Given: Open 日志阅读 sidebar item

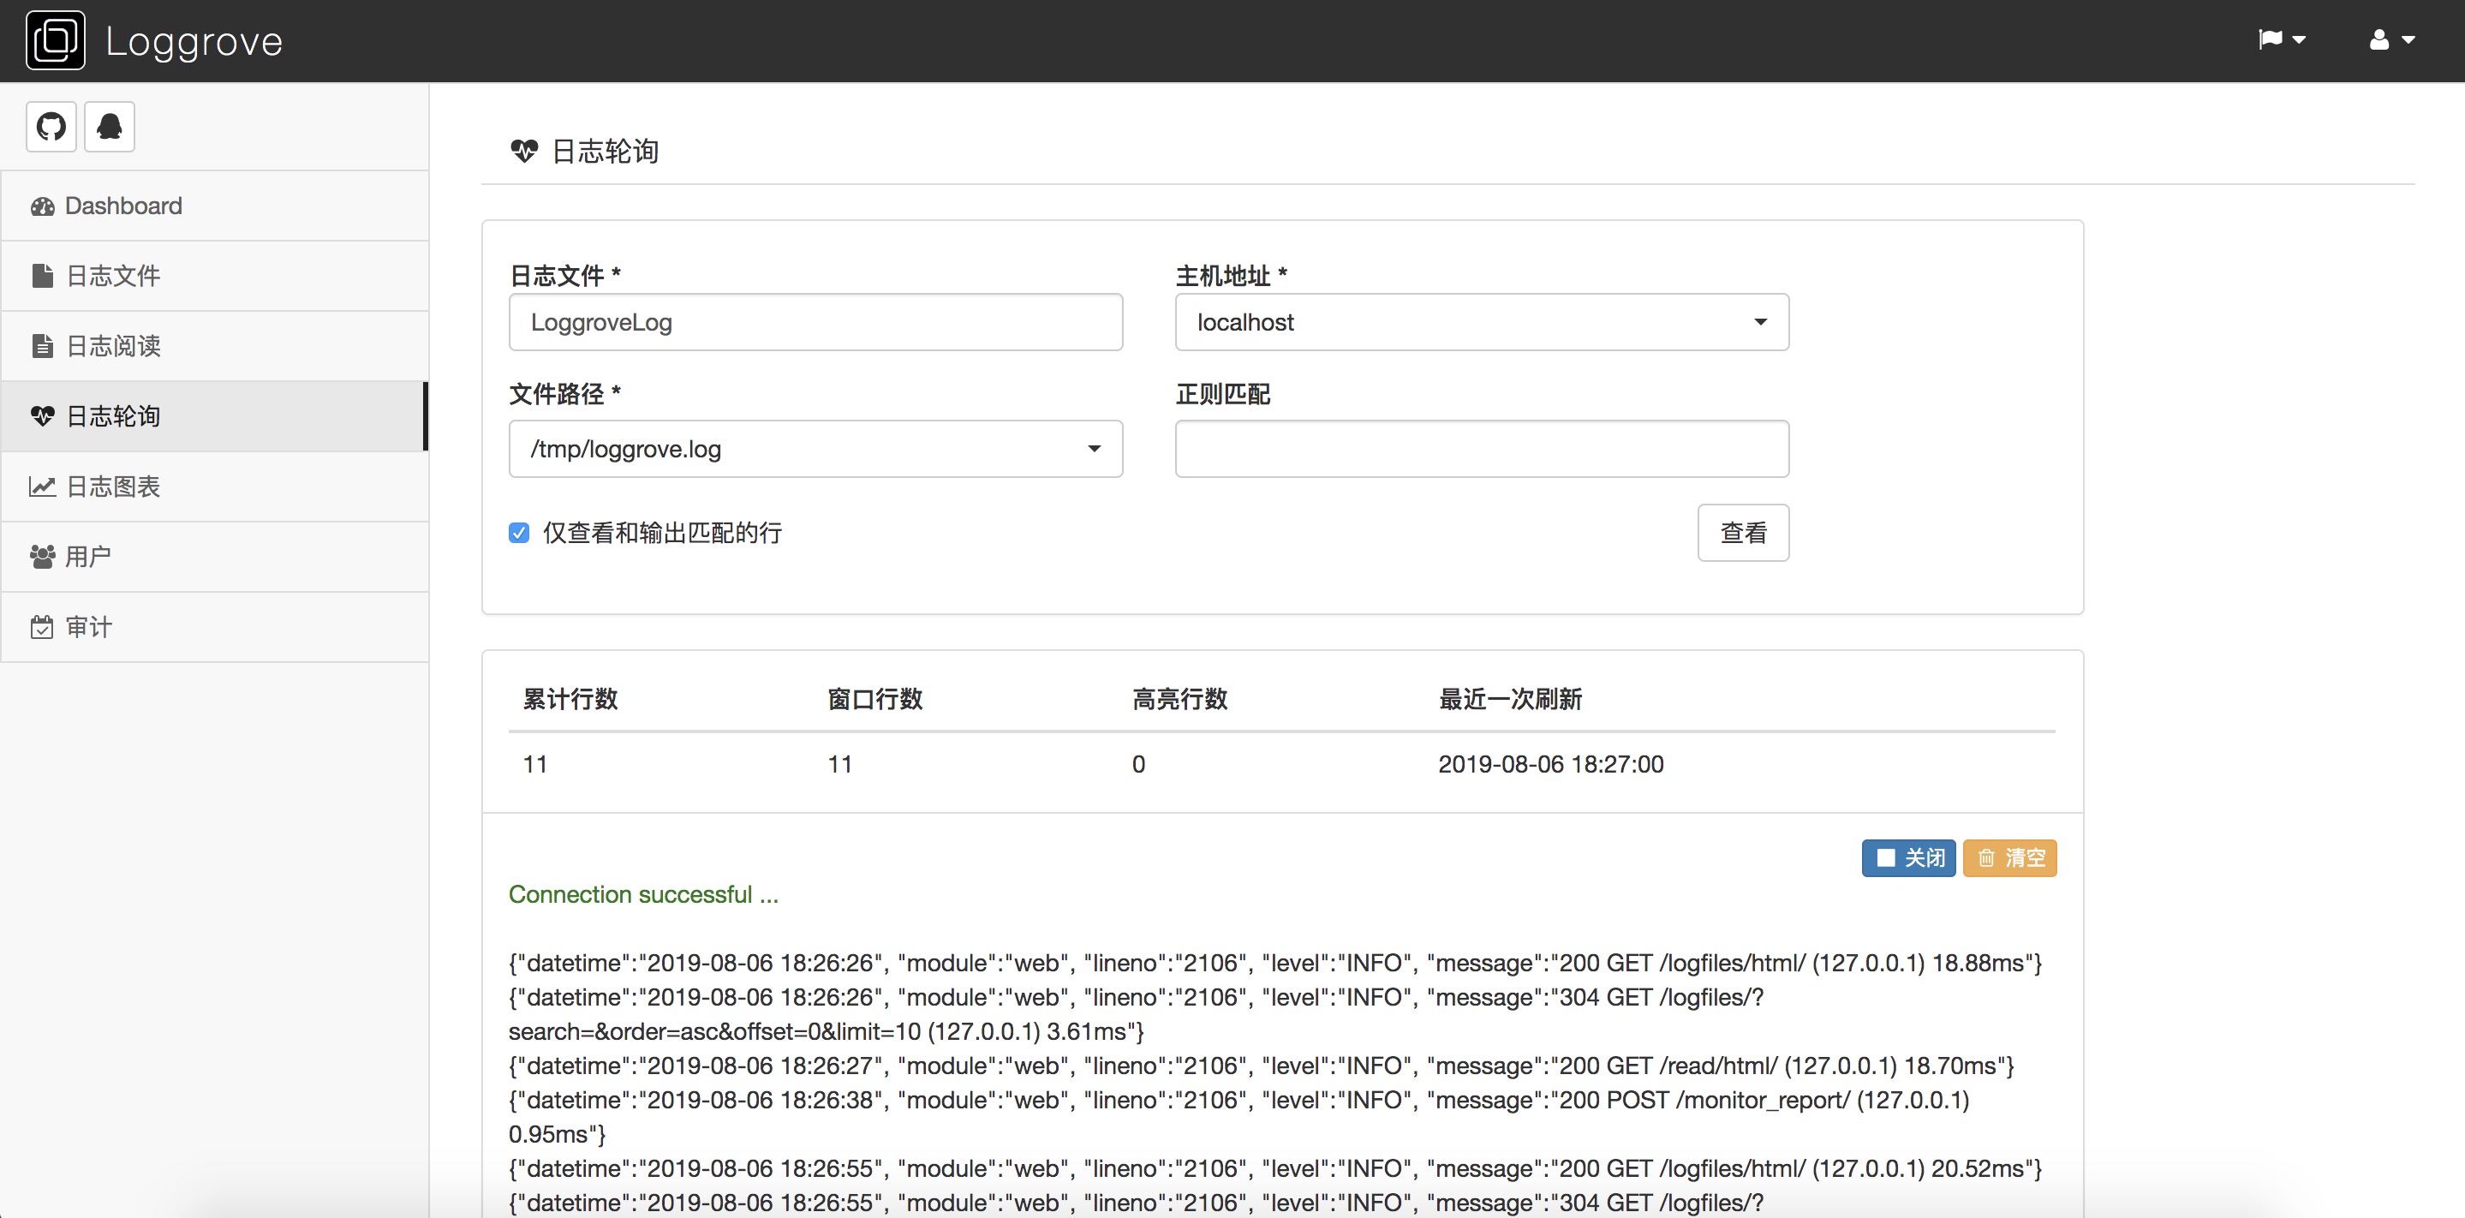Looking at the screenshot, I should point(215,345).
